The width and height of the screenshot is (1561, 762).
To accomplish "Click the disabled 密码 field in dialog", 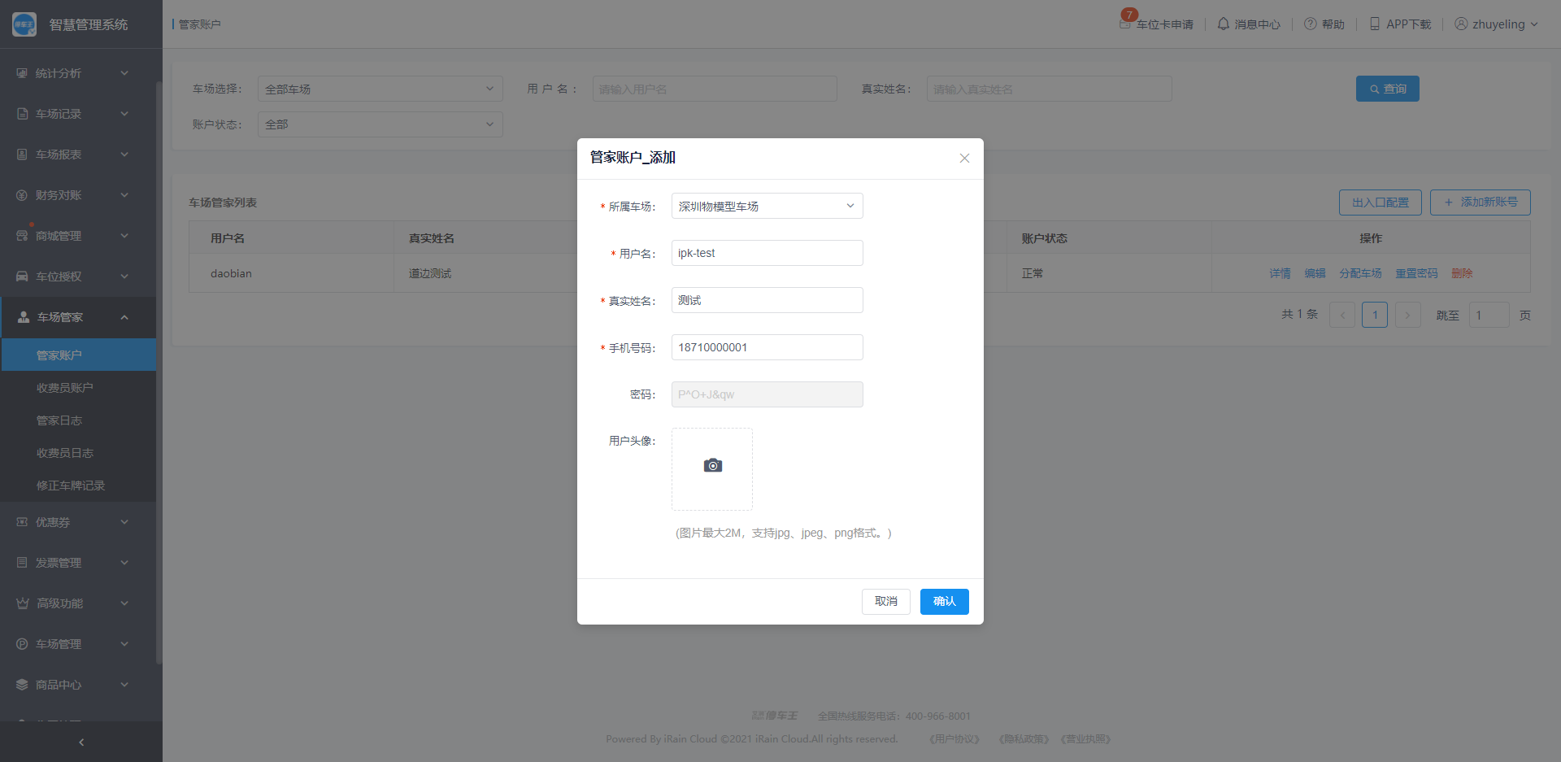I will (767, 394).
